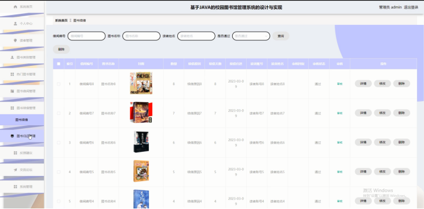Expand the 图书续借管理 sidebar menu
Viewport: 424px width, 209px height.
pos(22,108)
